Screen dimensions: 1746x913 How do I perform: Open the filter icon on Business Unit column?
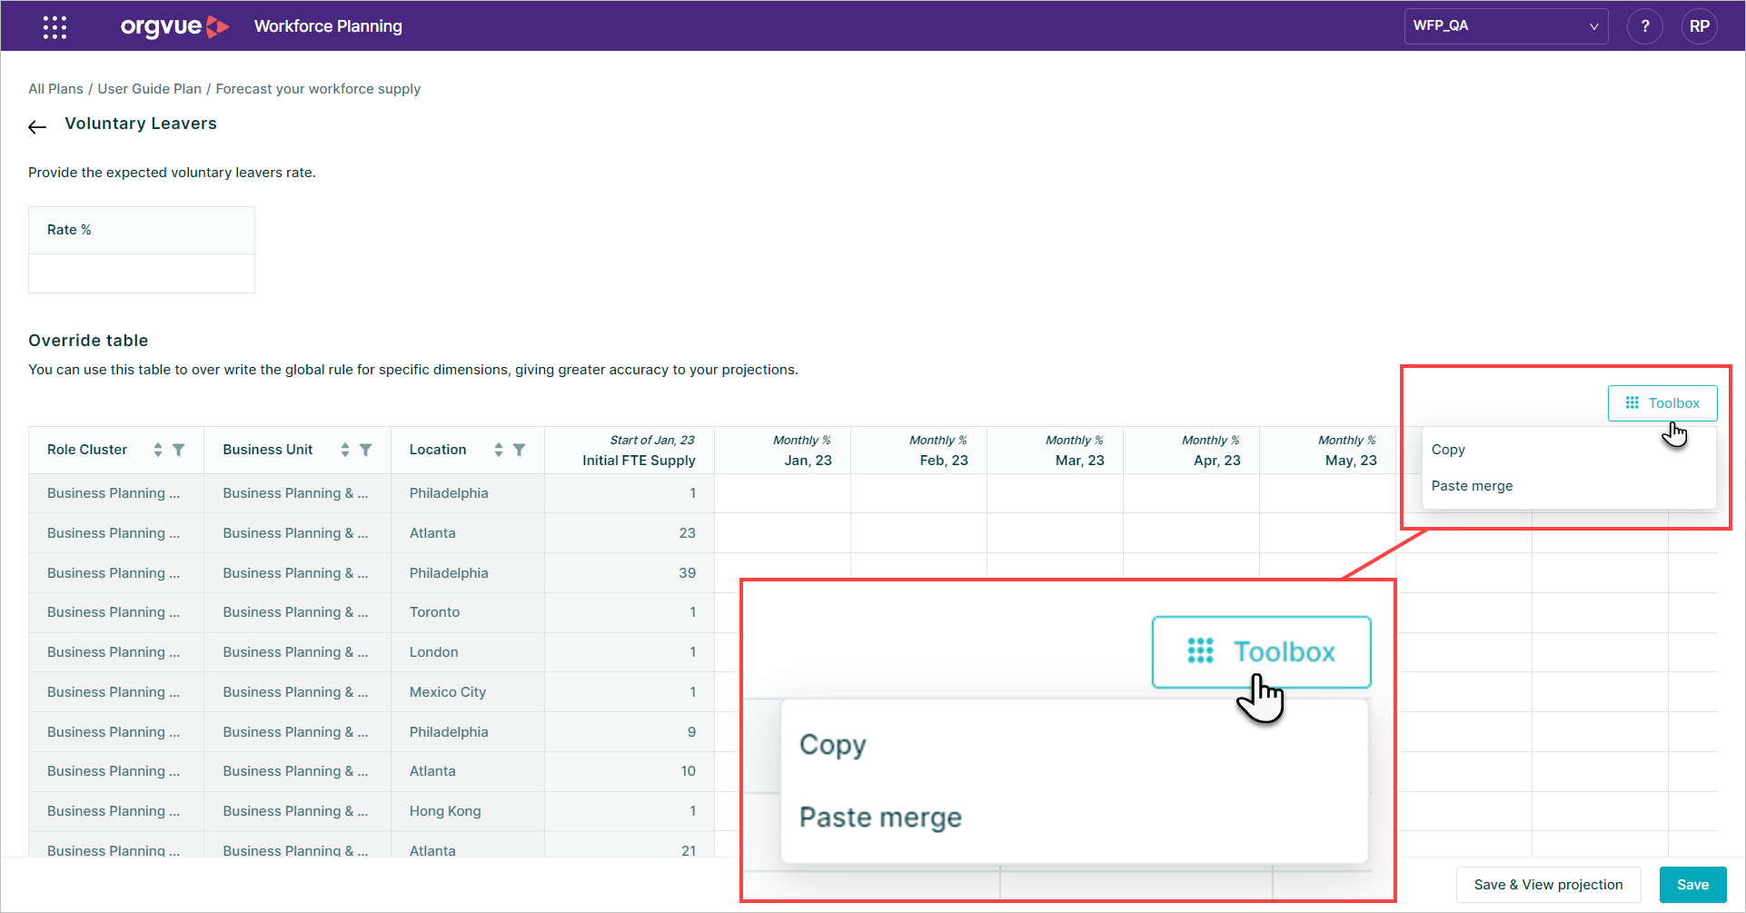366,449
